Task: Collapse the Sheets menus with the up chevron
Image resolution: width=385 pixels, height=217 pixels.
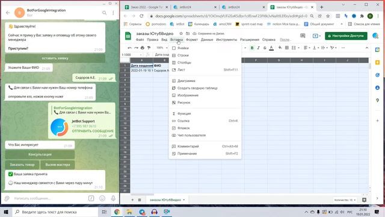Action: tap(367, 48)
